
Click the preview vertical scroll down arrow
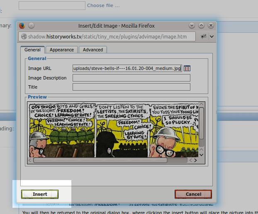(x=201, y=155)
